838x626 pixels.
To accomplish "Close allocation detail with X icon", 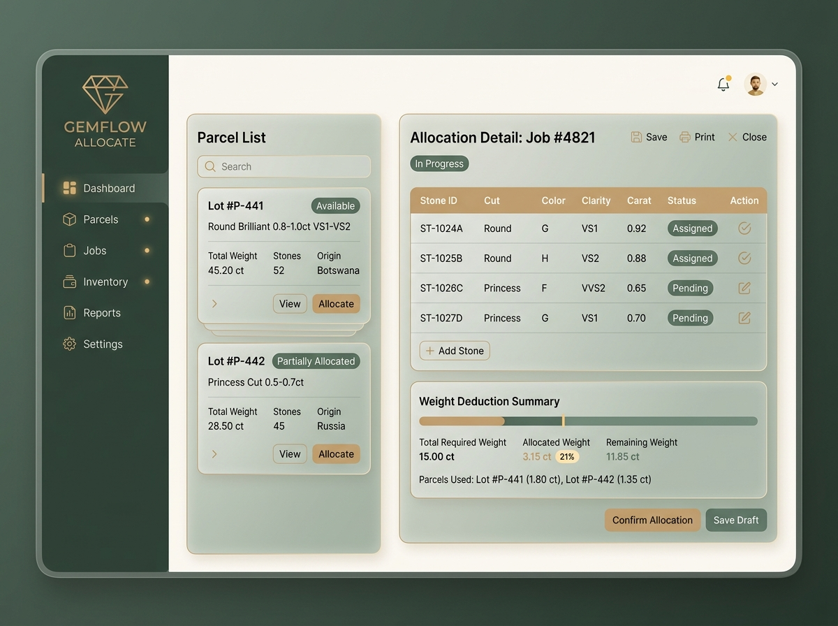I will pos(733,137).
